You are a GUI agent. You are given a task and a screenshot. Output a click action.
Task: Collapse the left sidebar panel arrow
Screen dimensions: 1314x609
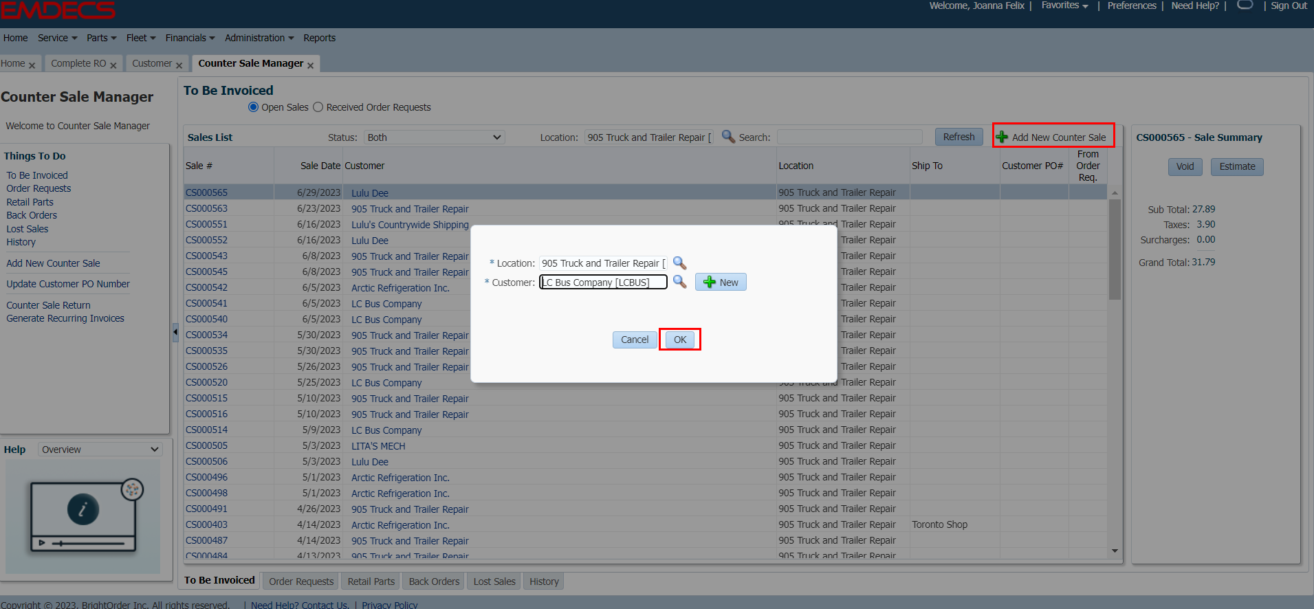tap(175, 332)
